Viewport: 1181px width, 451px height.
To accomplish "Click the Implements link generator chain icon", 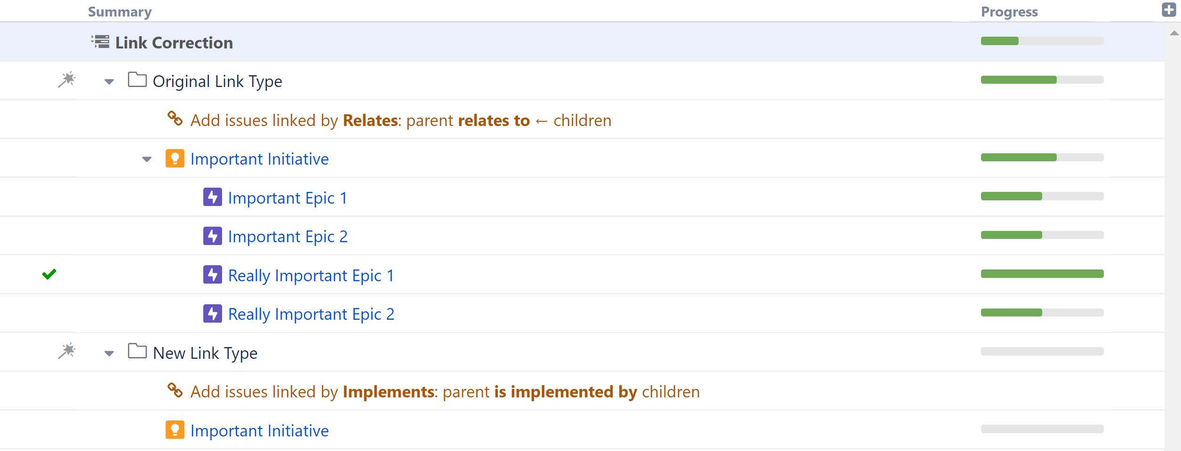I will 175,390.
